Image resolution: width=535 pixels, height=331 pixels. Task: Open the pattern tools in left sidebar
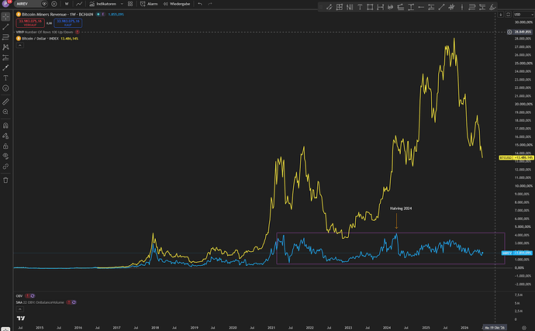pos(5,47)
